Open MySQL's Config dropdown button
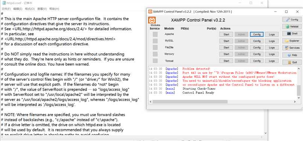Image resolution: width=303 pixels, height=141 pixels. [257, 41]
